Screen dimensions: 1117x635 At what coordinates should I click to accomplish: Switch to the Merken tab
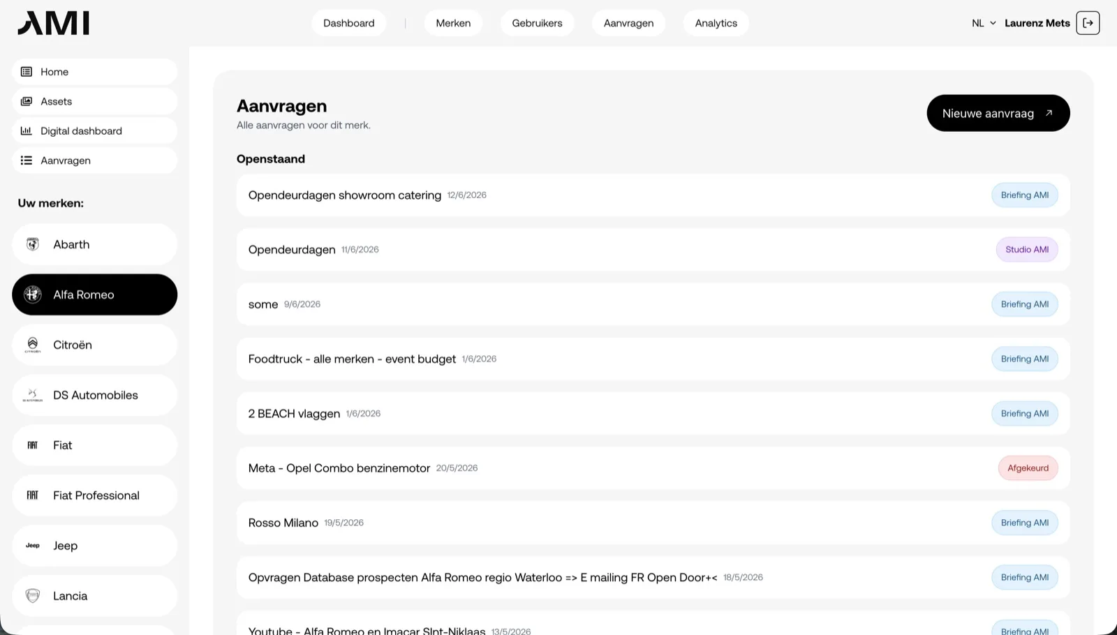[453, 23]
